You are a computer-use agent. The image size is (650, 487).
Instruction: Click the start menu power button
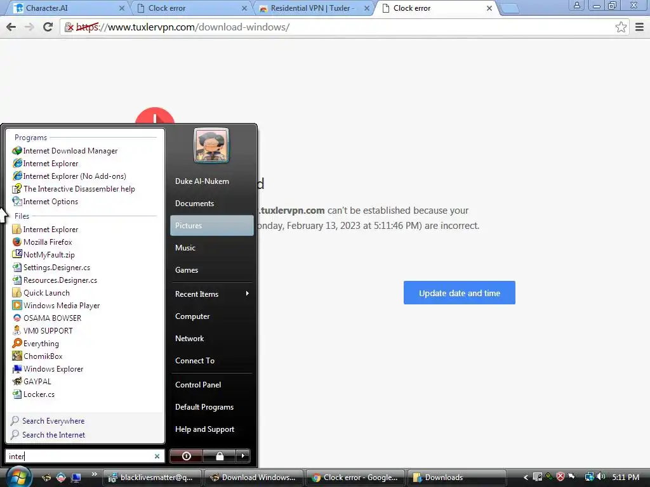coord(186,456)
